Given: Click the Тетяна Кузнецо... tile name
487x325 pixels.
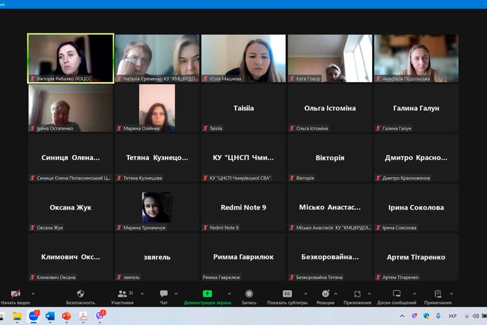Looking at the screenshot, I should pos(157,158).
